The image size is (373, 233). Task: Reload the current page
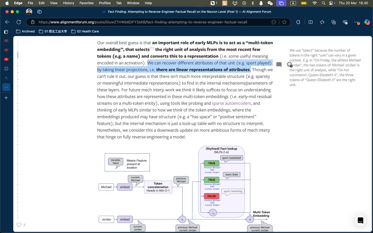click(x=19, y=22)
